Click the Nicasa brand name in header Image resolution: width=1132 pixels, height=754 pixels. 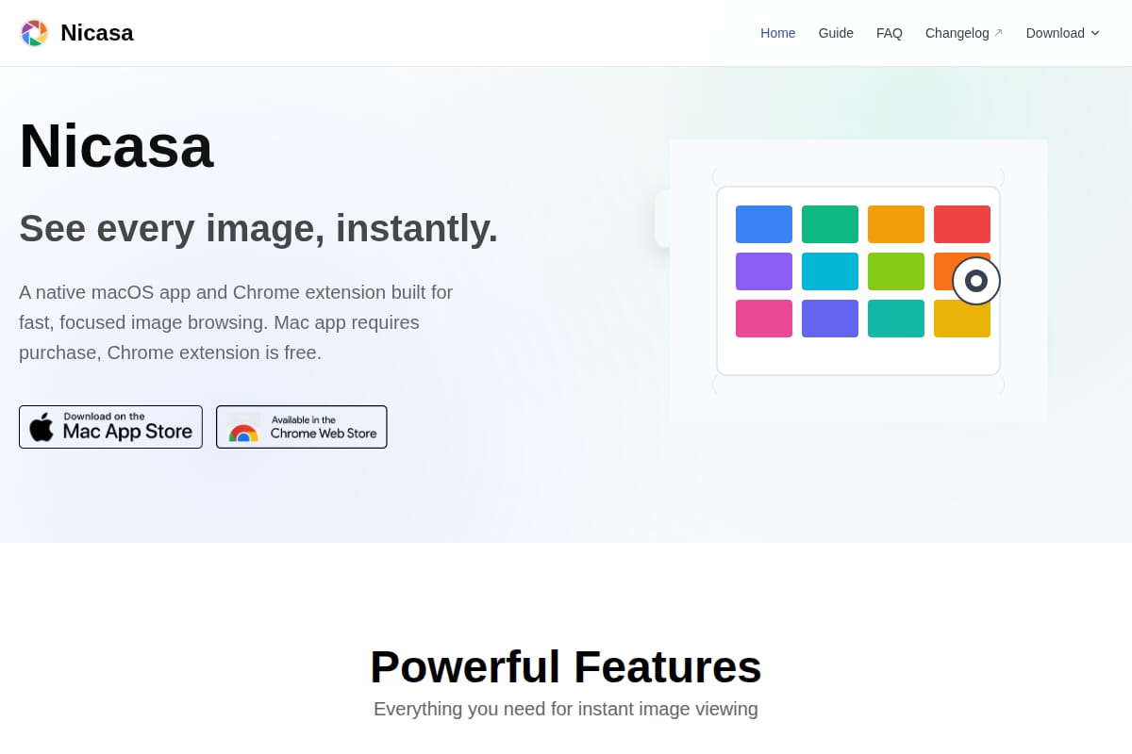(97, 33)
